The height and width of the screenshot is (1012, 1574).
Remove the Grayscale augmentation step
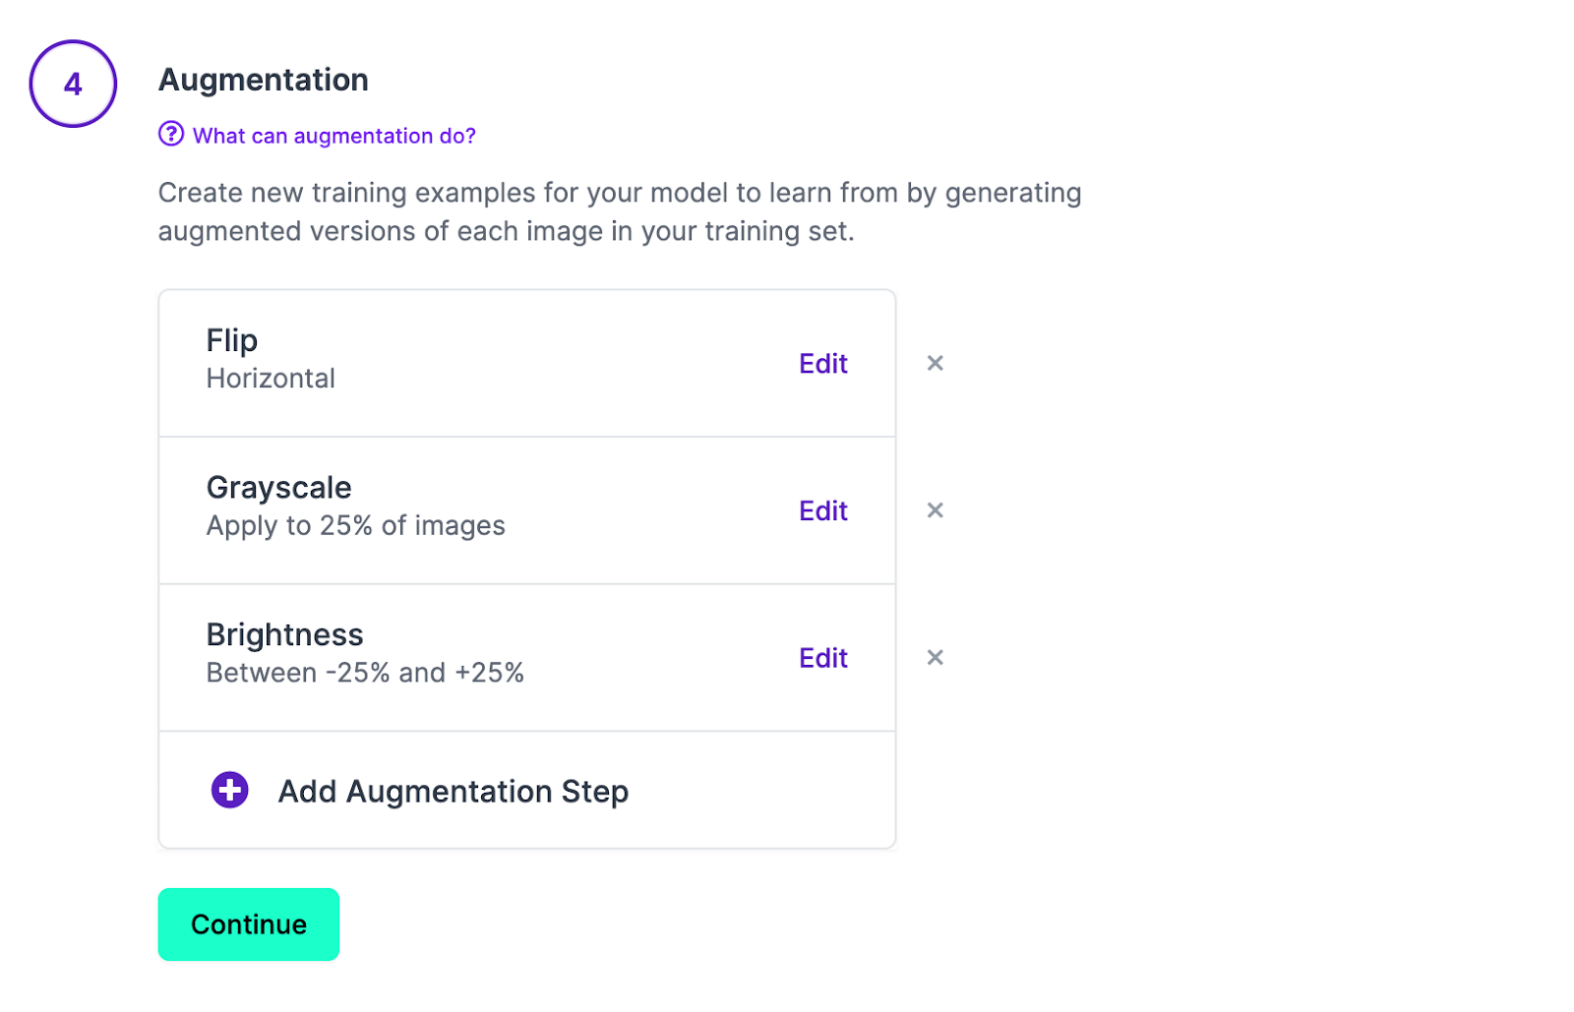[936, 510]
